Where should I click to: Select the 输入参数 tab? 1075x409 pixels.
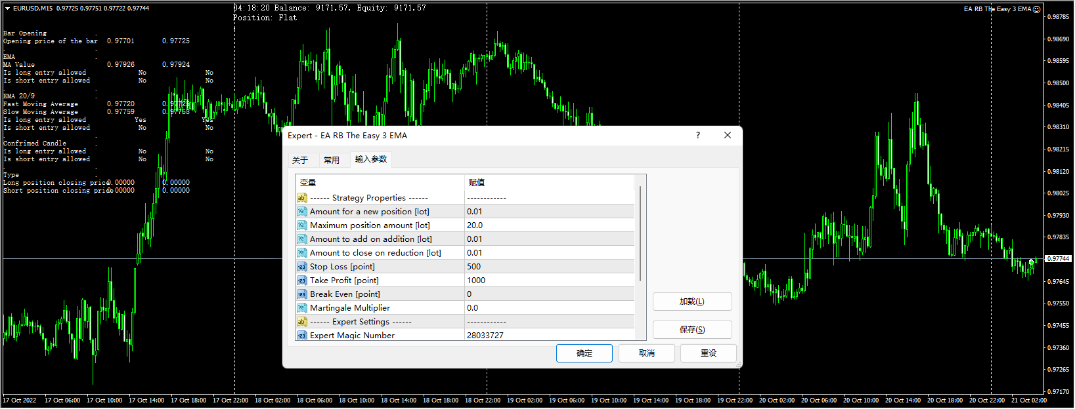click(x=371, y=159)
